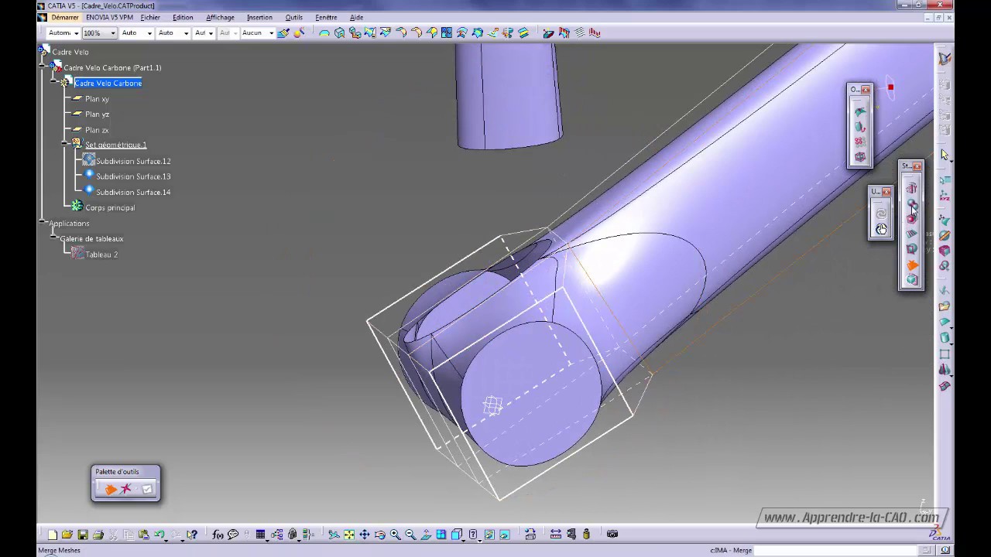The height and width of the screenshot is (557, 991).
Task: Collapse the Set géométrique.1 branch
Action: point(66,145)
